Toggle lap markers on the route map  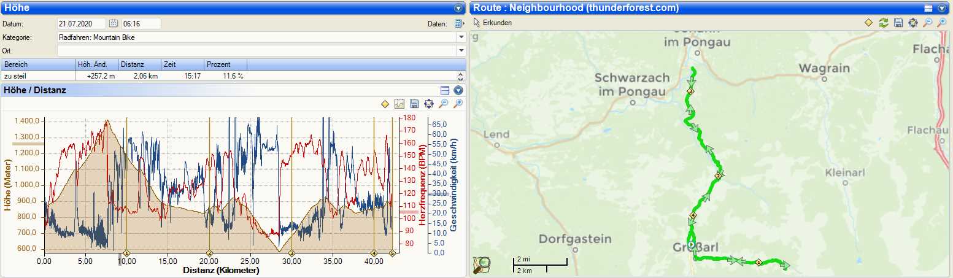point(868,23)
